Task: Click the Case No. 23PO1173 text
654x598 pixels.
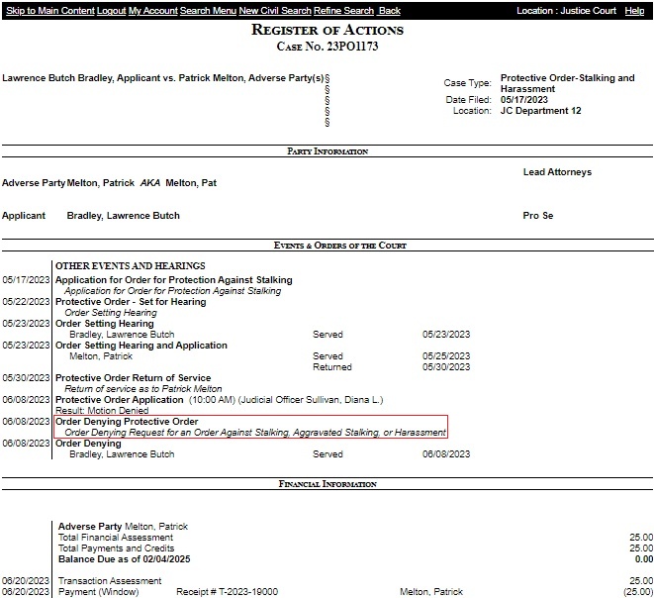Action: 327,46
